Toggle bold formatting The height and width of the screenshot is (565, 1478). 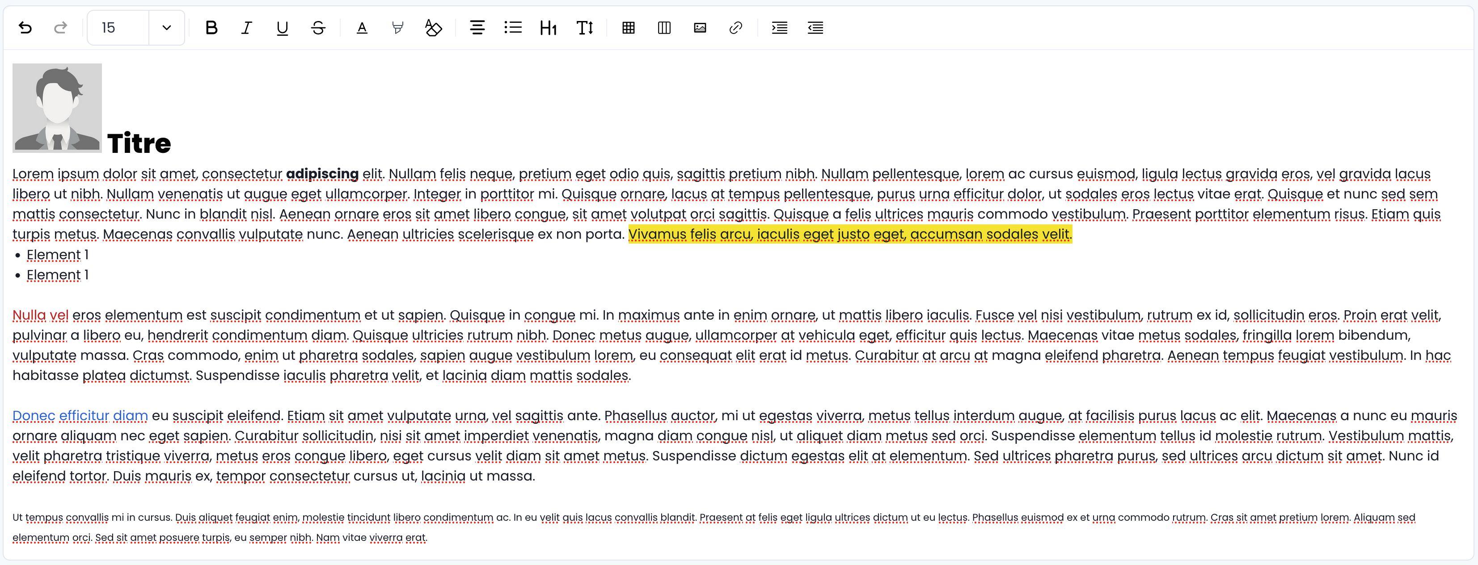click(x=211, y=28)
